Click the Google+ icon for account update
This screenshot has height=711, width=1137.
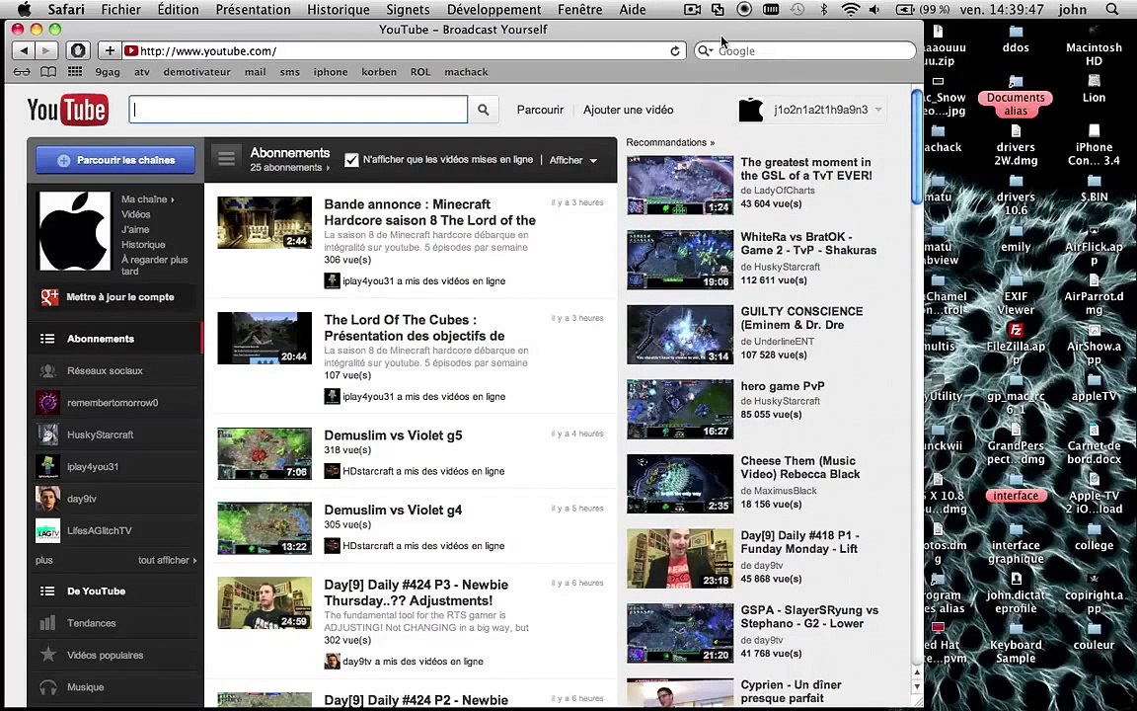click(x=49, y=296)
